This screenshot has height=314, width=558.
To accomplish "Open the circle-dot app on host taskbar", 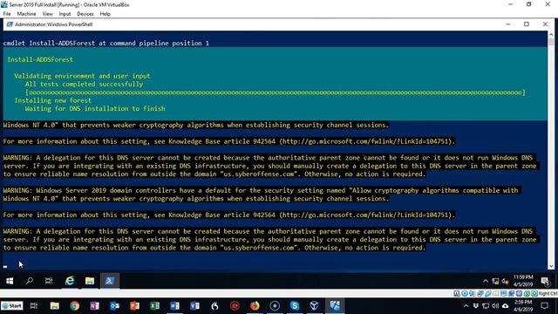I will tap(275, 306).
